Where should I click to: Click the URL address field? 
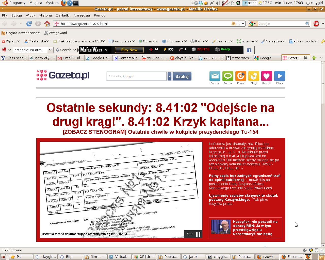pyautogui.click(x=145, y=24)
